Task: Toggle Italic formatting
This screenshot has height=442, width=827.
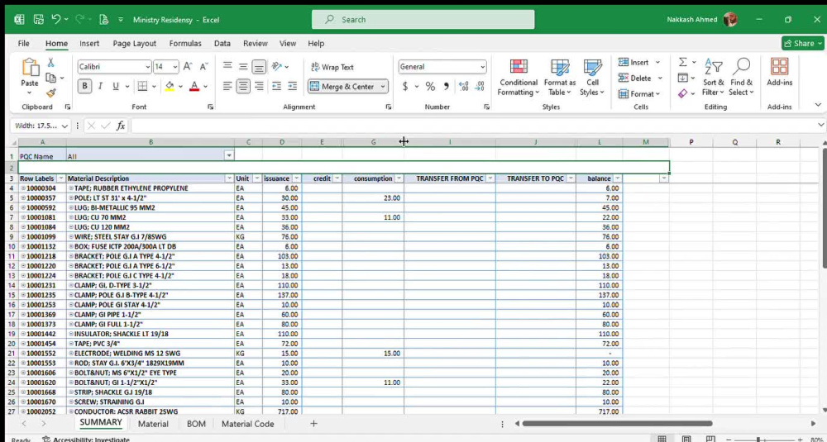Action: (x=100, y=87)
